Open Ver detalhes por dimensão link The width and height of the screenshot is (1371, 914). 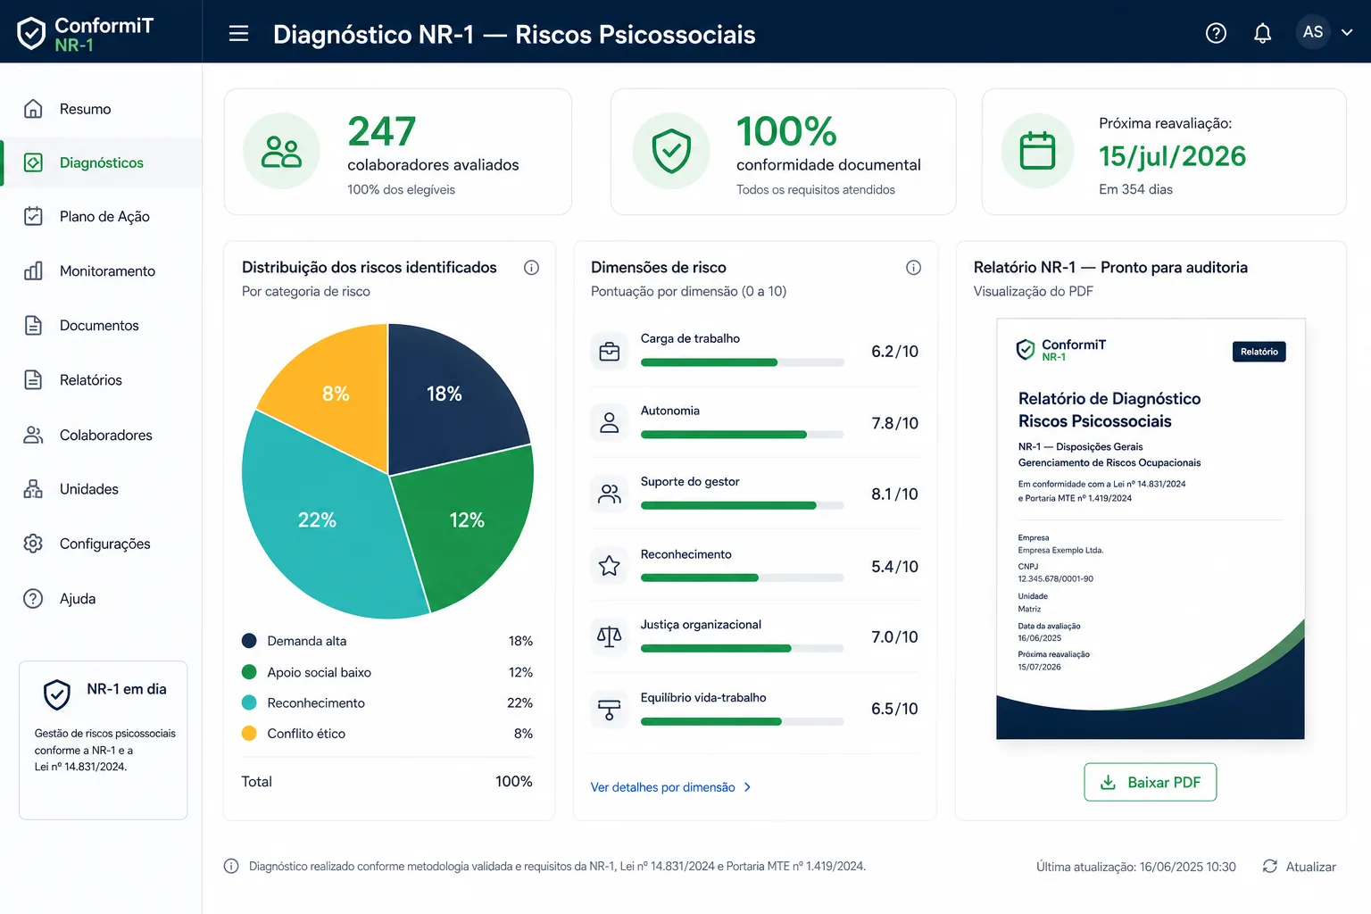(671, 787)
